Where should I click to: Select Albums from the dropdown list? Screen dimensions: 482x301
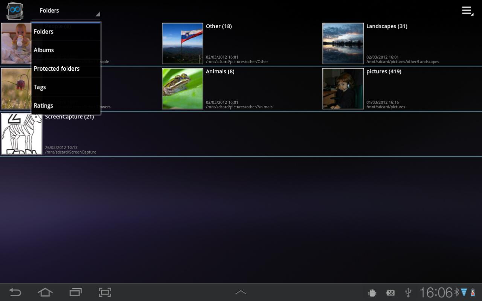(66, 50)
